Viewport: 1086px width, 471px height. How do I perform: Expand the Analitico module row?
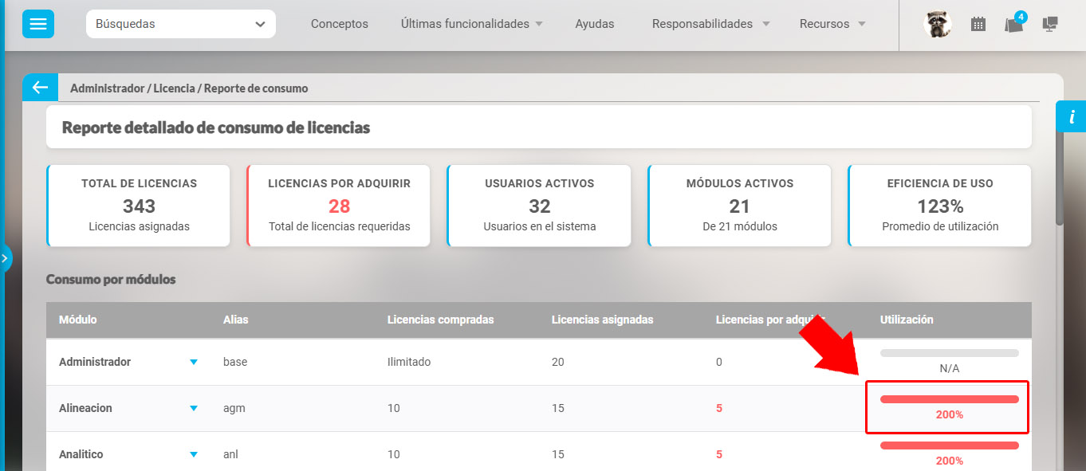point(194,453)
